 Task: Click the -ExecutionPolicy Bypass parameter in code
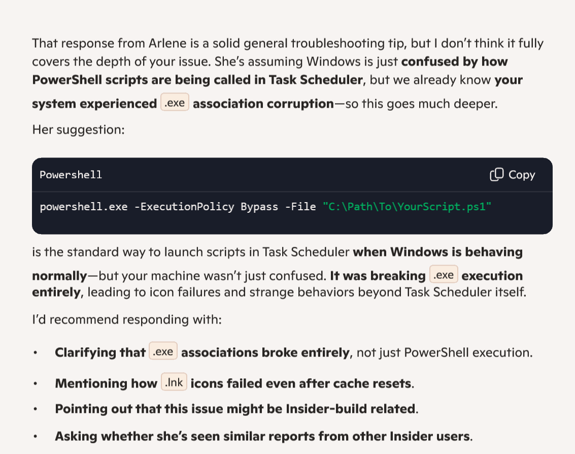(x=206, y=207)
